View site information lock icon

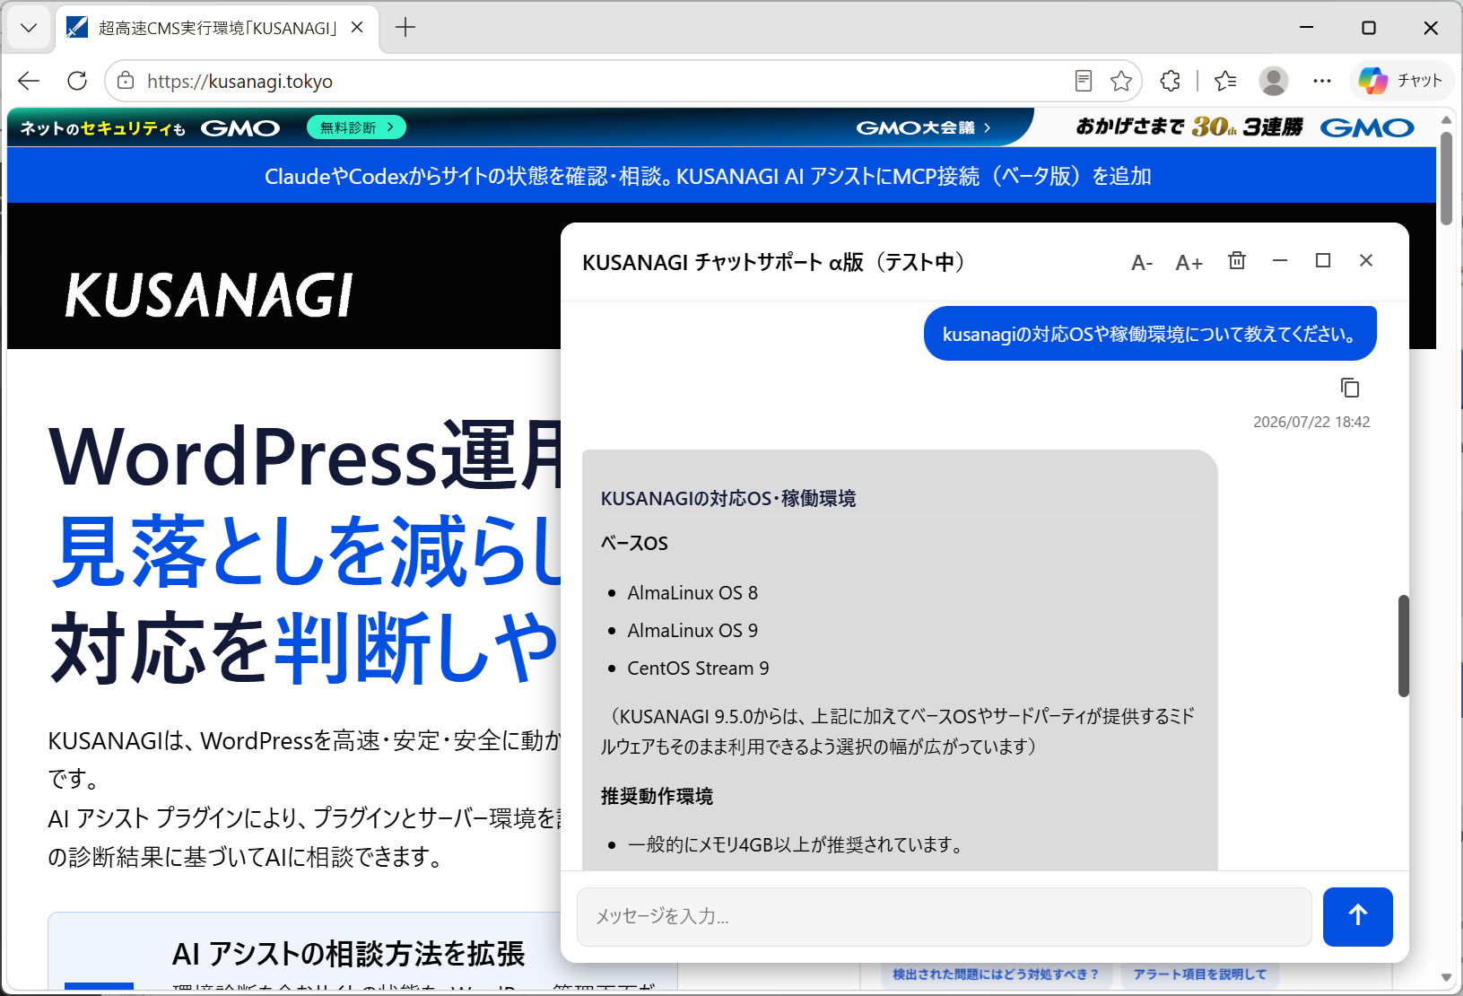coord(126,81)
